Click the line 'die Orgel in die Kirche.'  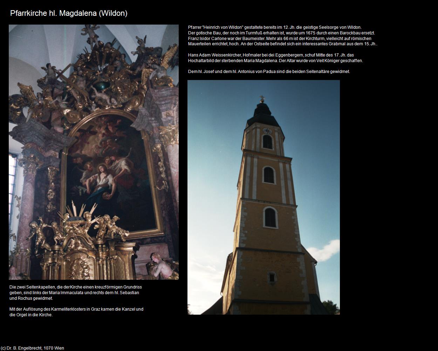[31, 315]
